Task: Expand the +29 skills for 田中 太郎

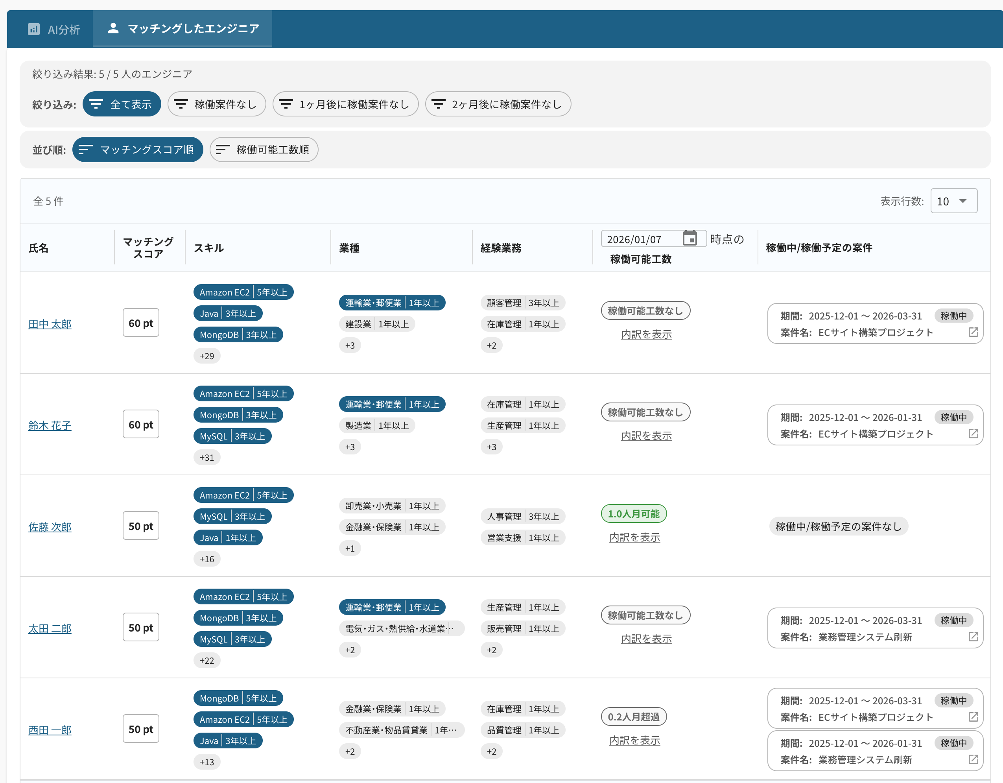Action: click(x=206, y=356)
